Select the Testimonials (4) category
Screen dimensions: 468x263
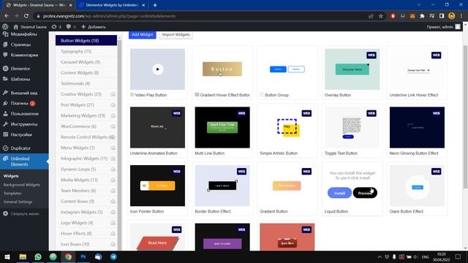pyautogui.click(x=86, y=83)
